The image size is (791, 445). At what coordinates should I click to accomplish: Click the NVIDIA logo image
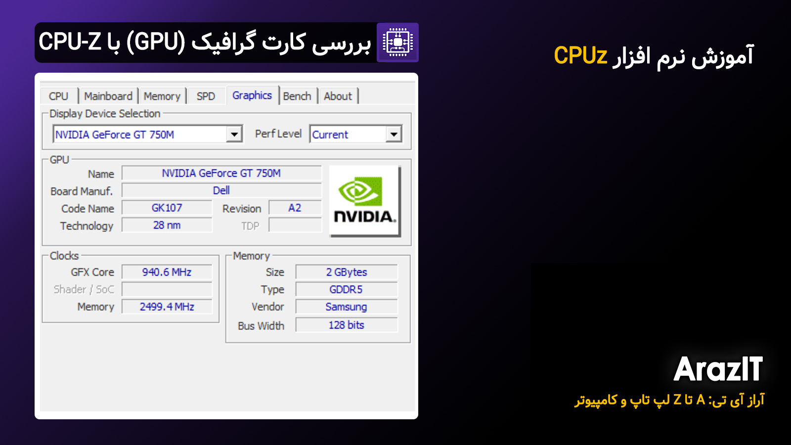[x=365, y=201]
